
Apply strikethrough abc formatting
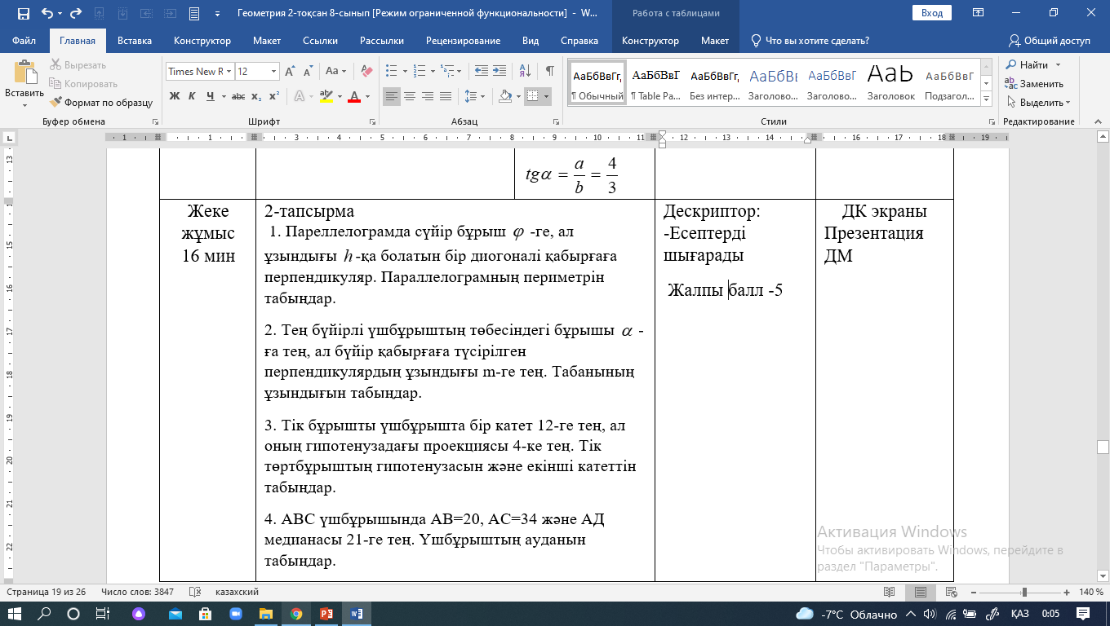[238, 96]
